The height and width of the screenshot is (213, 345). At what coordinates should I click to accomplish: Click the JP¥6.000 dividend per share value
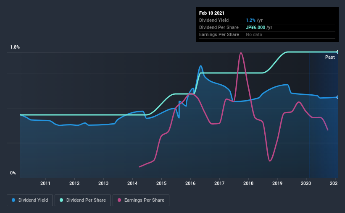255,27
